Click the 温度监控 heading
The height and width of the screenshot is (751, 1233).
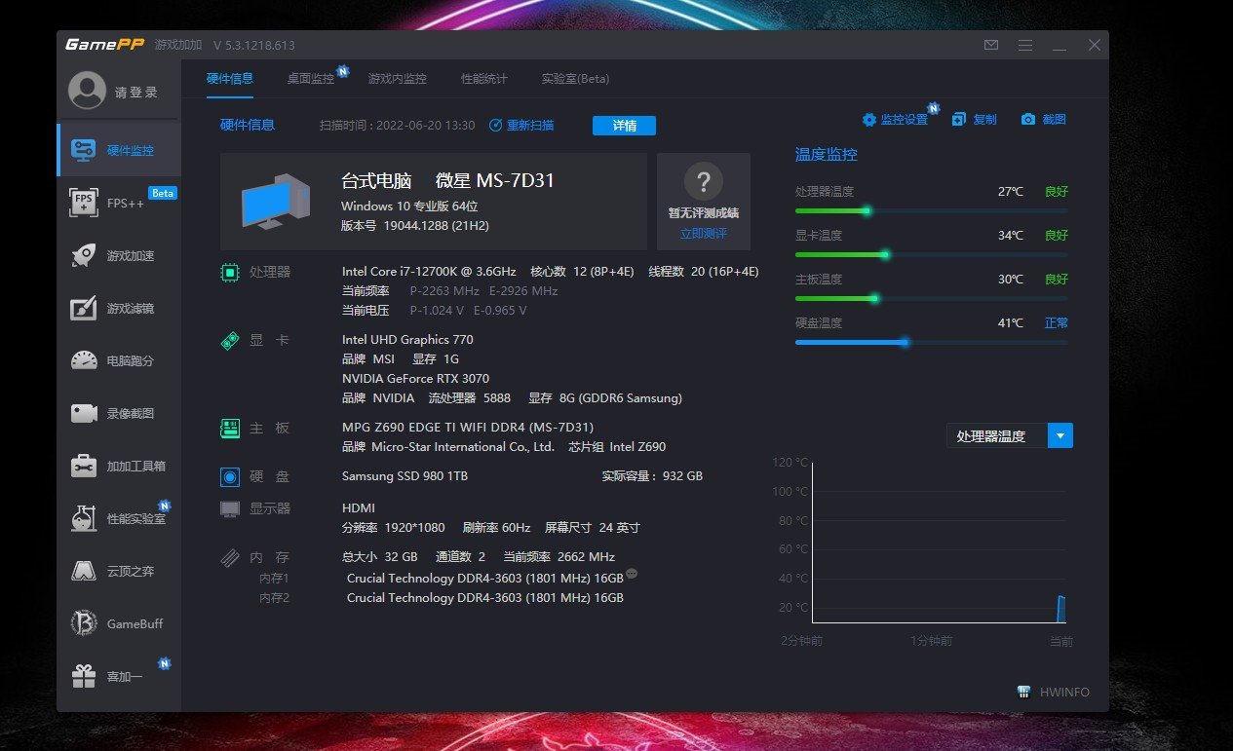[827, 154]
